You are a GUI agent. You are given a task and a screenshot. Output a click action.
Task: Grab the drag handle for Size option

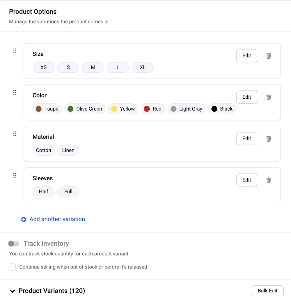[15, 51]
